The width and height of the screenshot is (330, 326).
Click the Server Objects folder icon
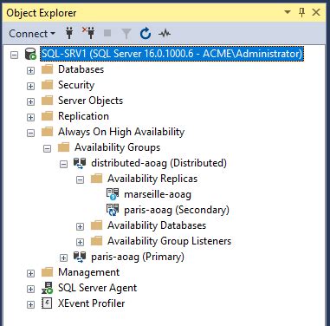[47, 101]
